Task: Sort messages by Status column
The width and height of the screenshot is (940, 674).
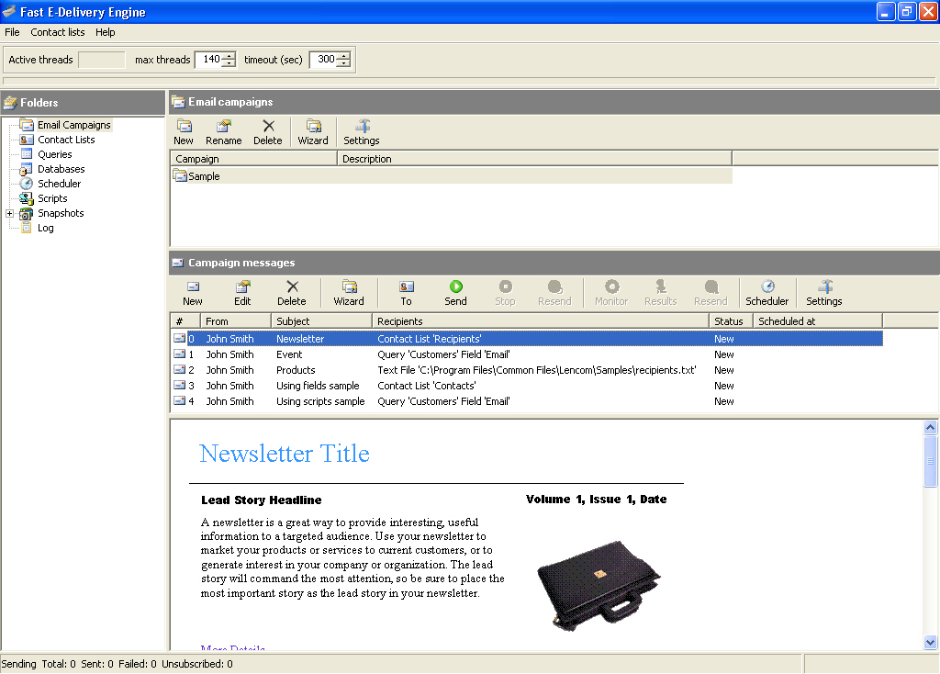Action: coord(731,321)
